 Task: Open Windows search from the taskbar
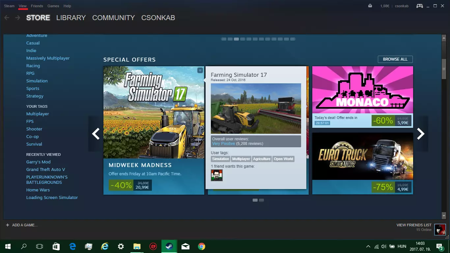click(24, 246)
